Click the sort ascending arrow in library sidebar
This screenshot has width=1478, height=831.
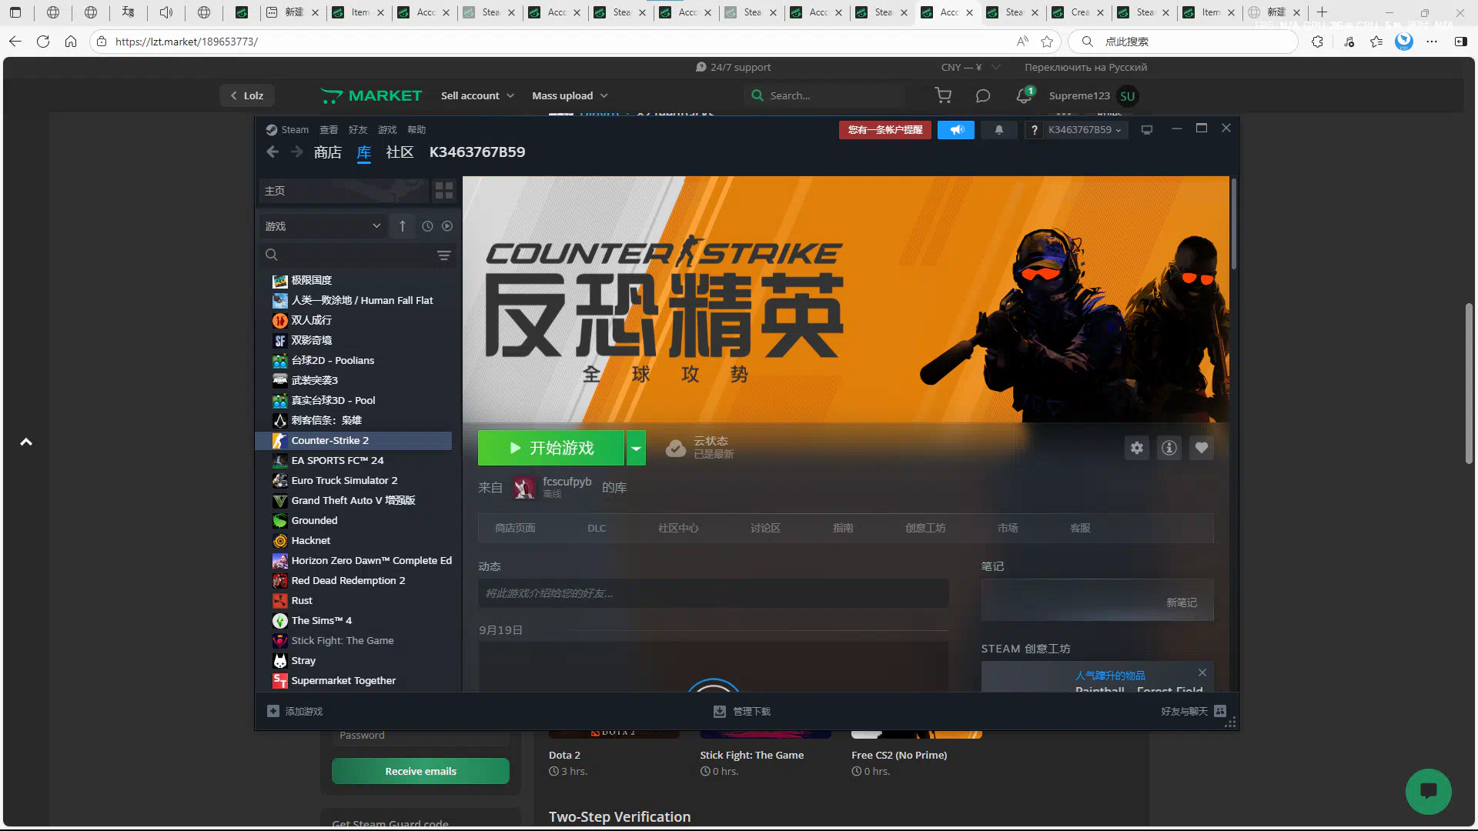[x=402, y=226]
